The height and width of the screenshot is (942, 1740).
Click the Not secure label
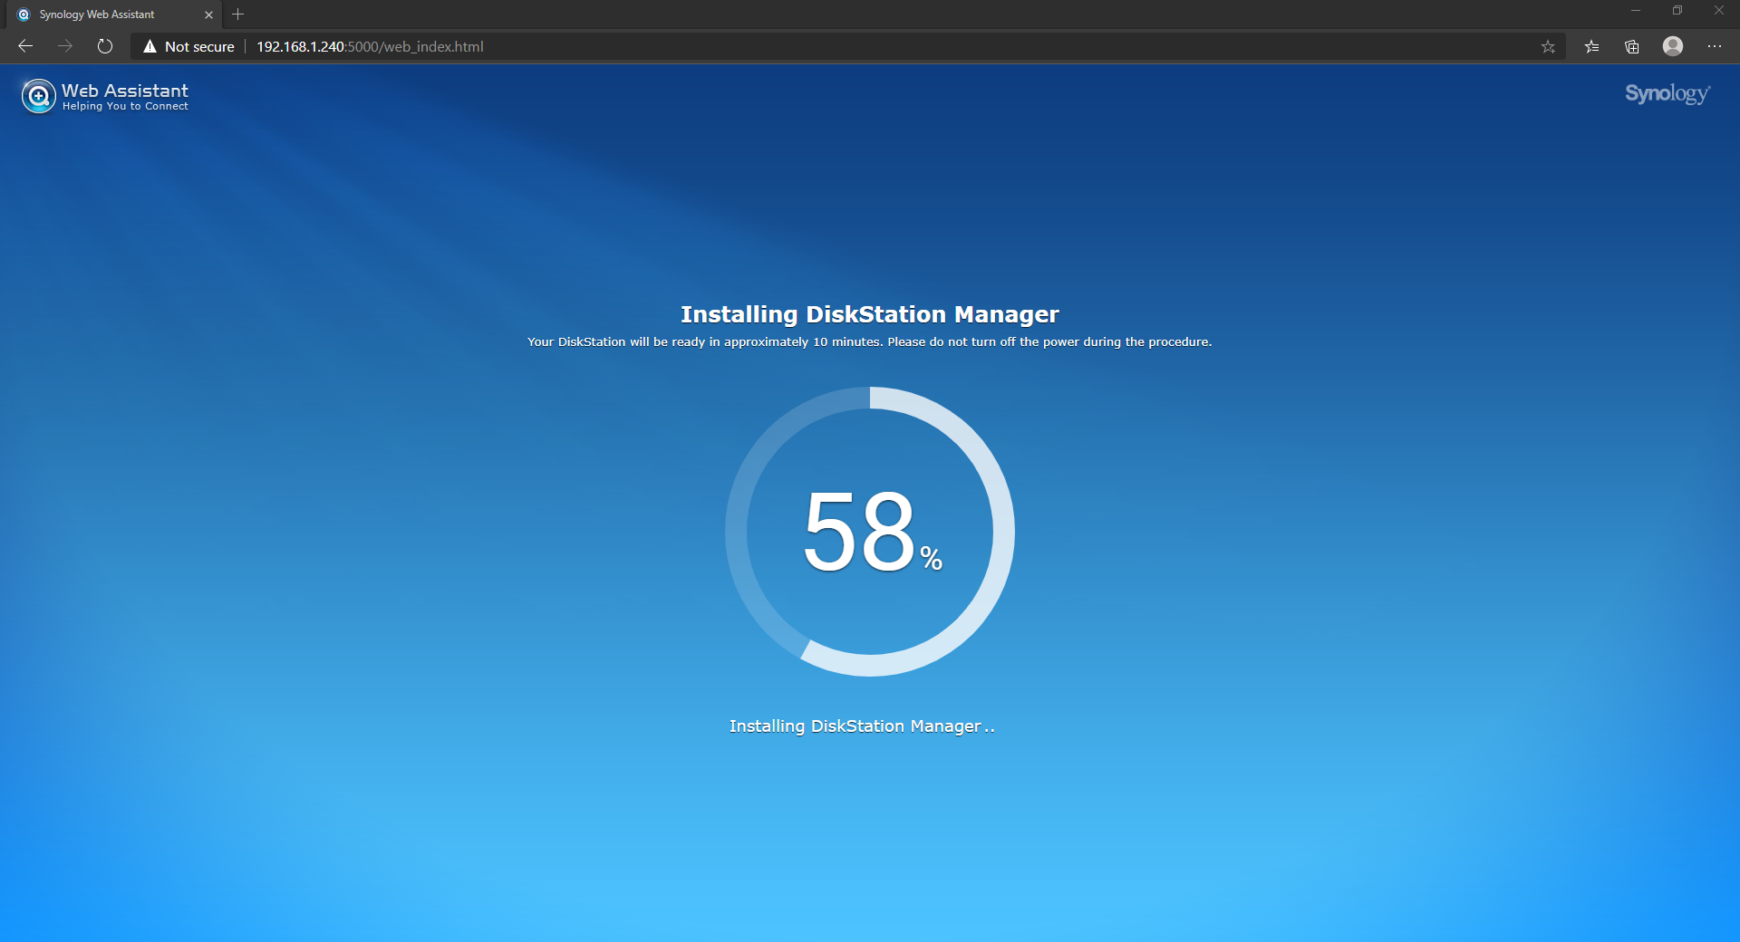click(199, 46)
